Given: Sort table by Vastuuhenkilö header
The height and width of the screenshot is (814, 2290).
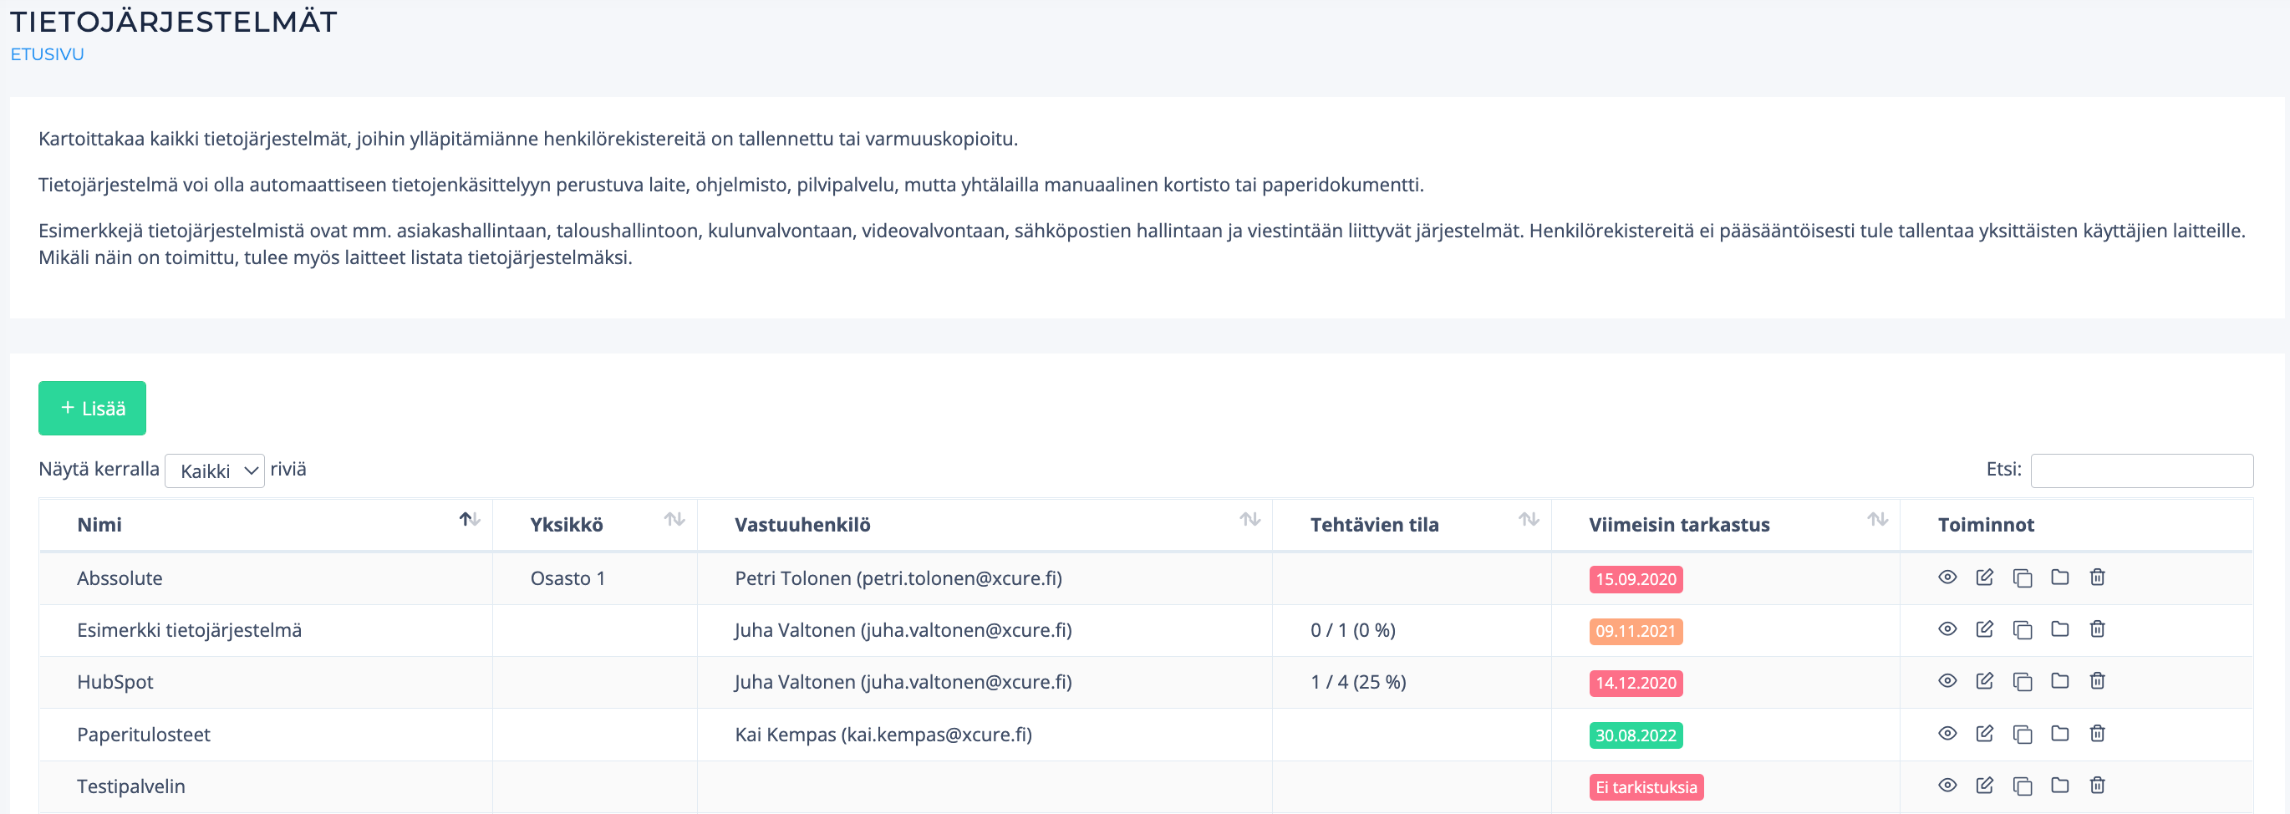Looking at the screenshot, I should [x=801, y=525].
